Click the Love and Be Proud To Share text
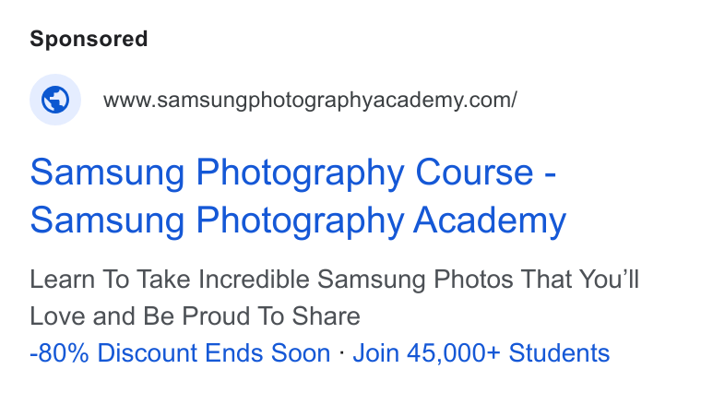Image resolution: width=701 pixels, height=393 pixels. pyautogui.click(x=195, y=316)
